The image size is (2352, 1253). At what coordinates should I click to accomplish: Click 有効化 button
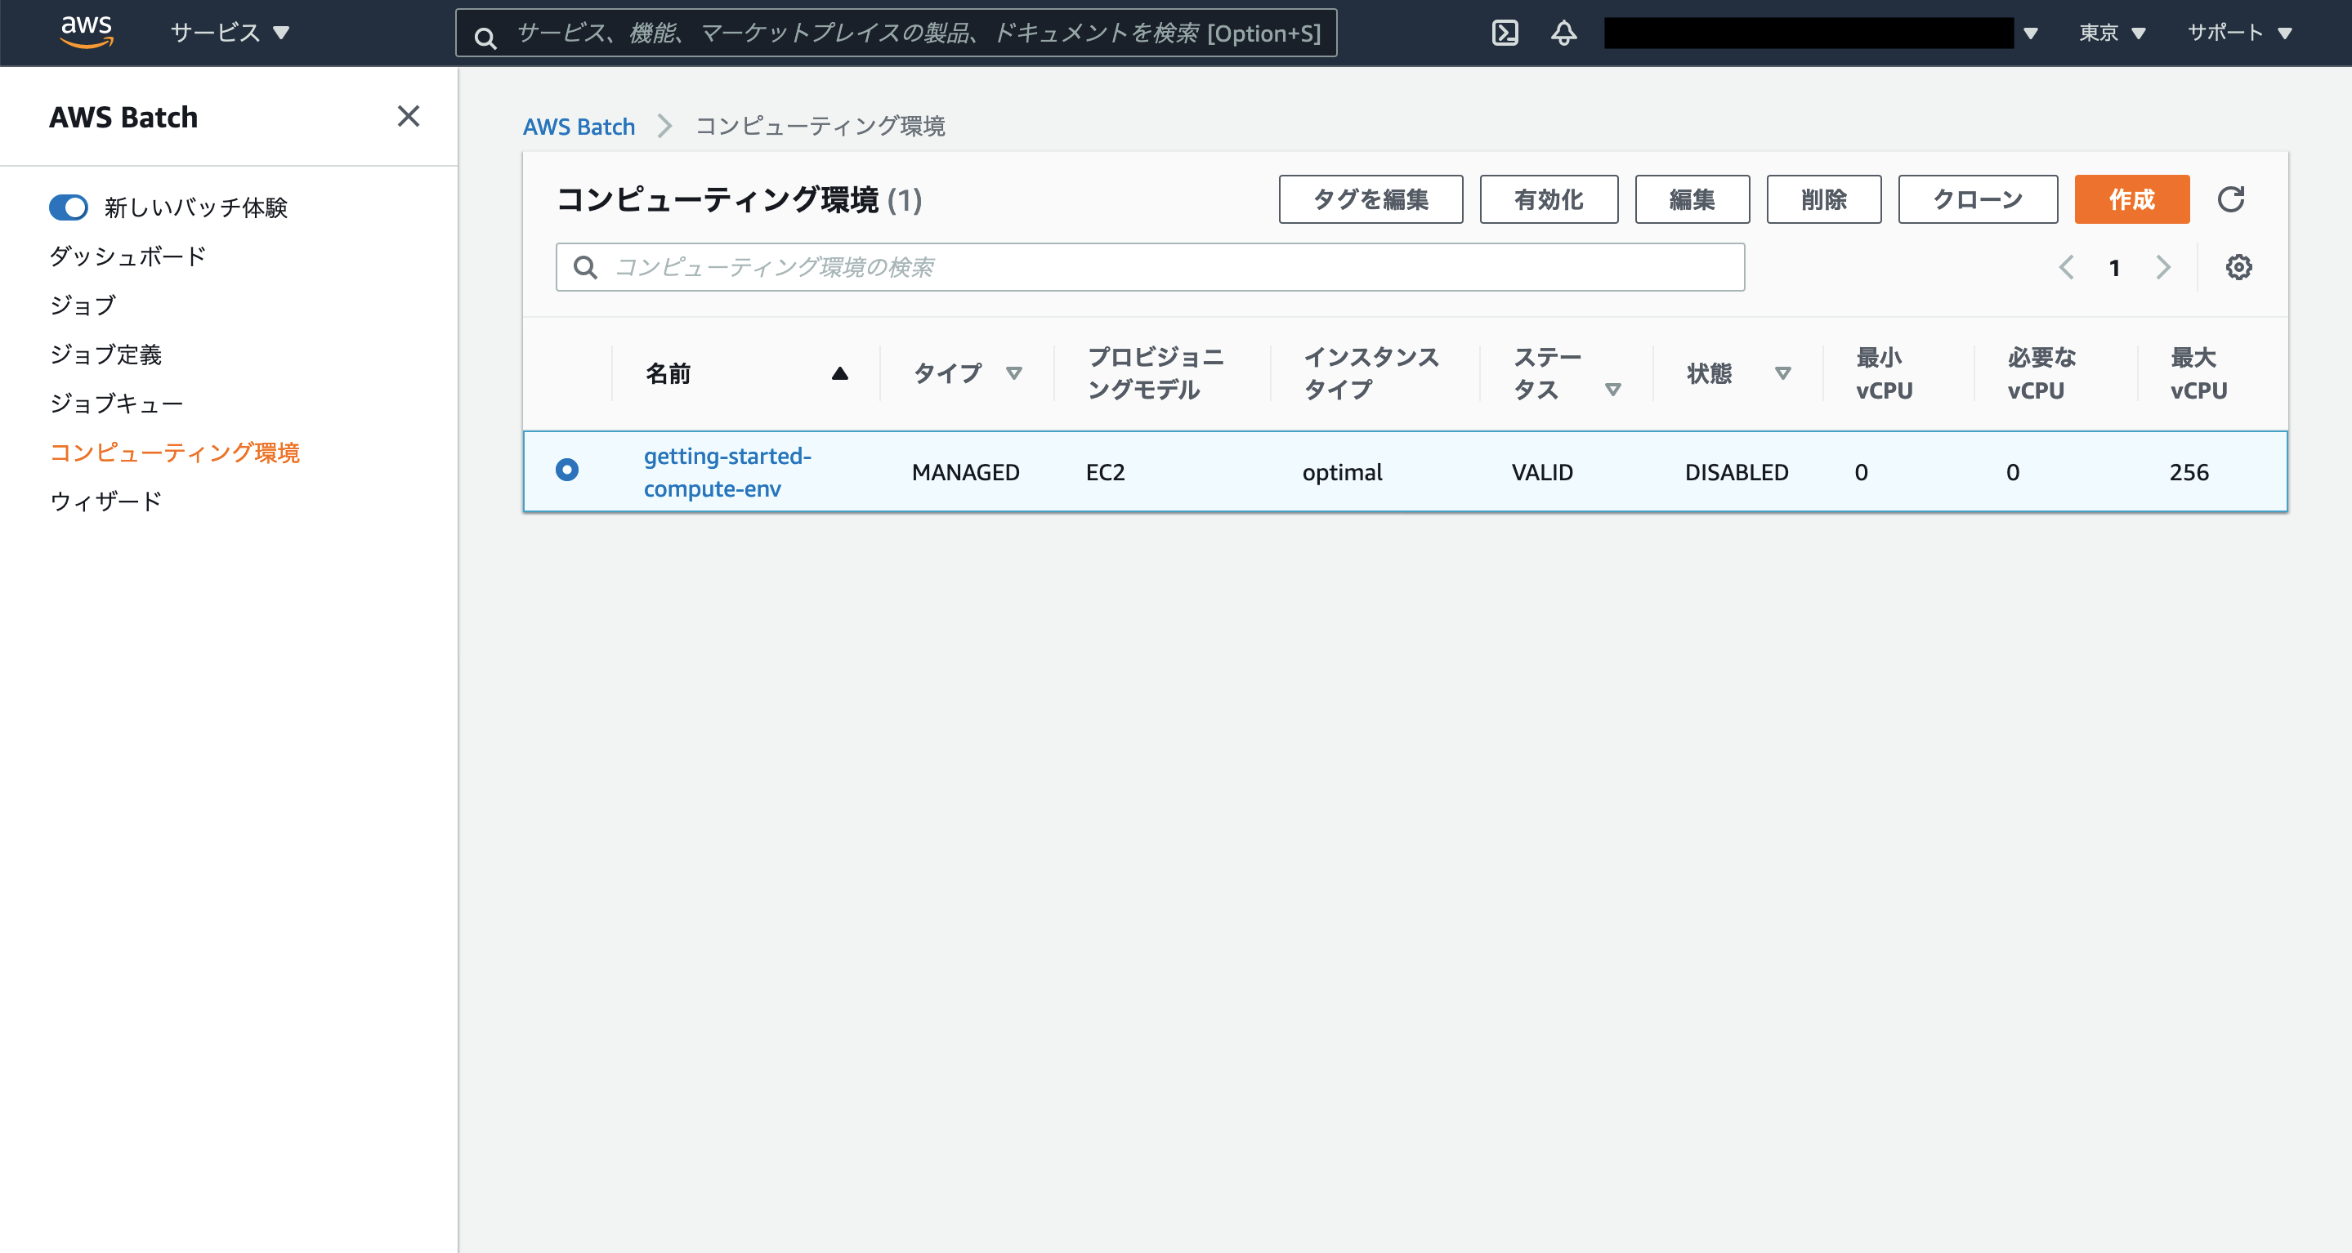(x=1549, y=199)
